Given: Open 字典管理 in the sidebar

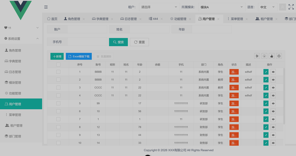Looking at the screenshot, I should pyautogui.click(x=21, y=61).
